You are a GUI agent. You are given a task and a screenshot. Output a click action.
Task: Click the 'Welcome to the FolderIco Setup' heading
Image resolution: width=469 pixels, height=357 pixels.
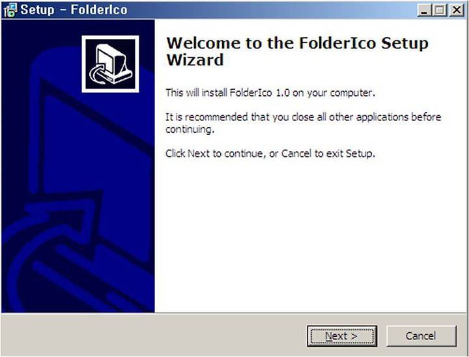pos(297,43)
